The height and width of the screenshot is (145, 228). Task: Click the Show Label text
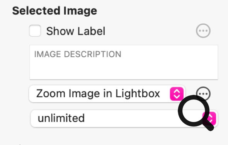click(76, 31)
